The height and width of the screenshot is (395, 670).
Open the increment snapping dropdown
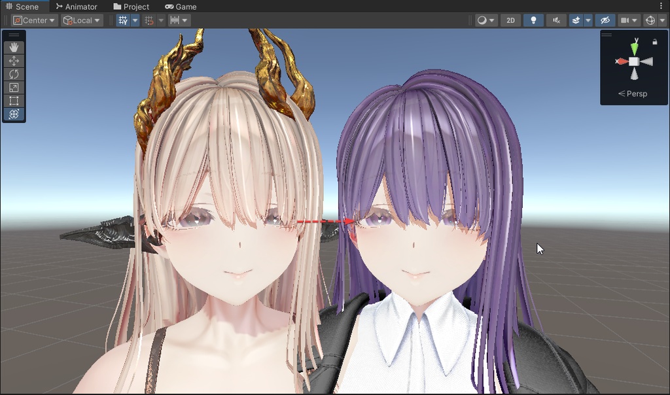179,20
